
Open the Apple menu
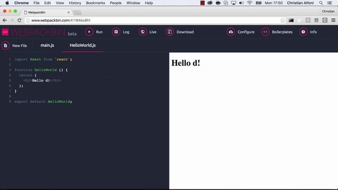7,3
